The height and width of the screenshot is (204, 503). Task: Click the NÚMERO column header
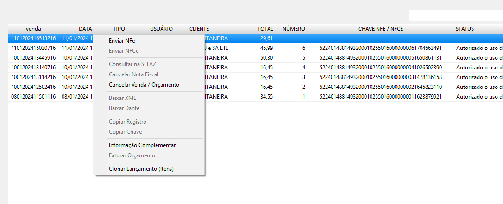[294, 29]
